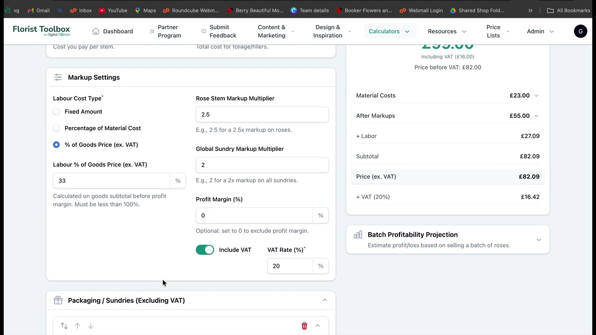Collapse the Packaging / Sundries section
Image resolution: width=596 pixels, height=335 pixels.
click(x=325, y=300)
